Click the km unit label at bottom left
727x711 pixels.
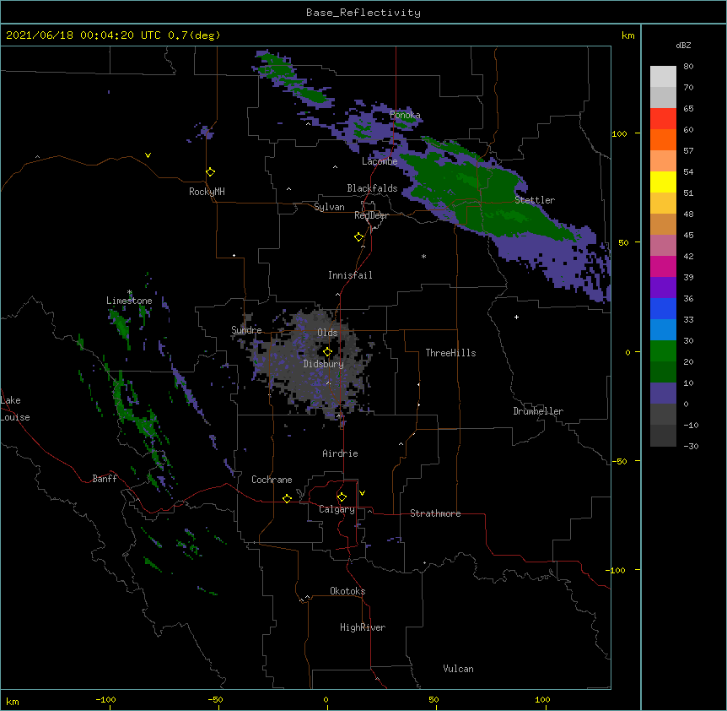(13, 701)
